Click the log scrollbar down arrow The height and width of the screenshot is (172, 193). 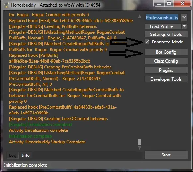pos(139,148)
